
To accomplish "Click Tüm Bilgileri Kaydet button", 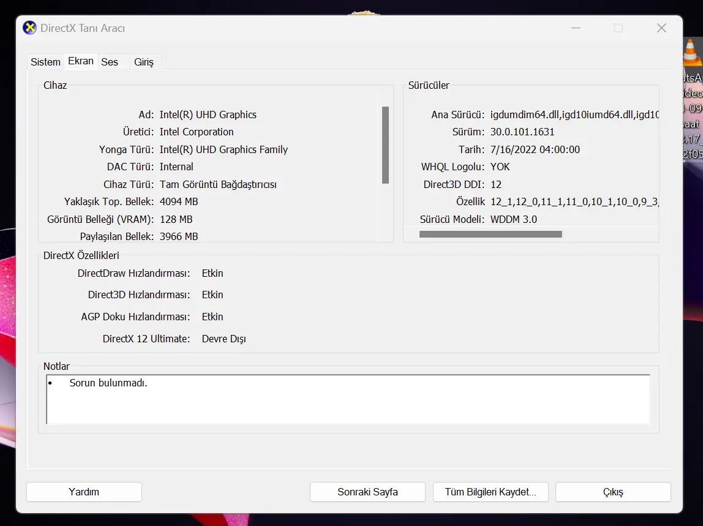I will (x=491, y=492).
